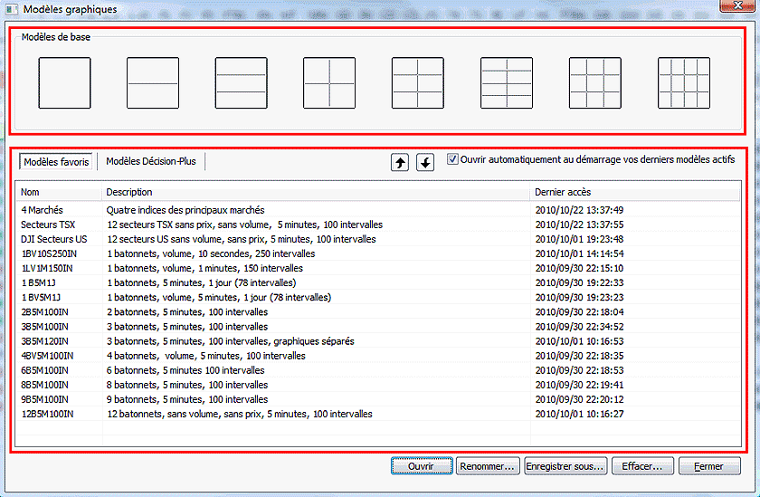Sort list by Description column header
Image resolution: width=760 pixels, height=497 pixels.
pyautogui.click(x=316, y=192)
